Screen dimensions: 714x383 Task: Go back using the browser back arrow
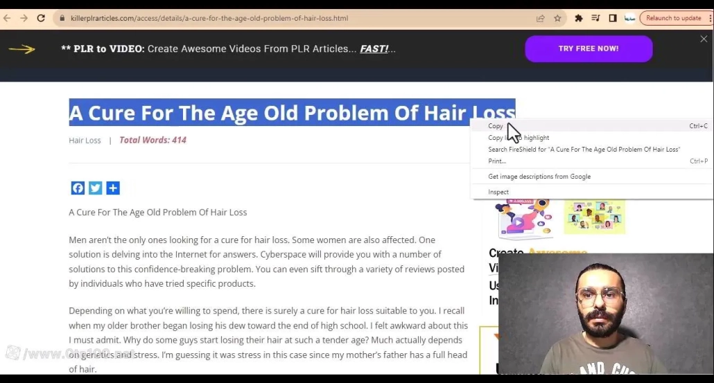tap(8, 18)
